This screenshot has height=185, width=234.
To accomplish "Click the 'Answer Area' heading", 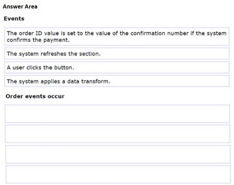I will click(20, 6).
